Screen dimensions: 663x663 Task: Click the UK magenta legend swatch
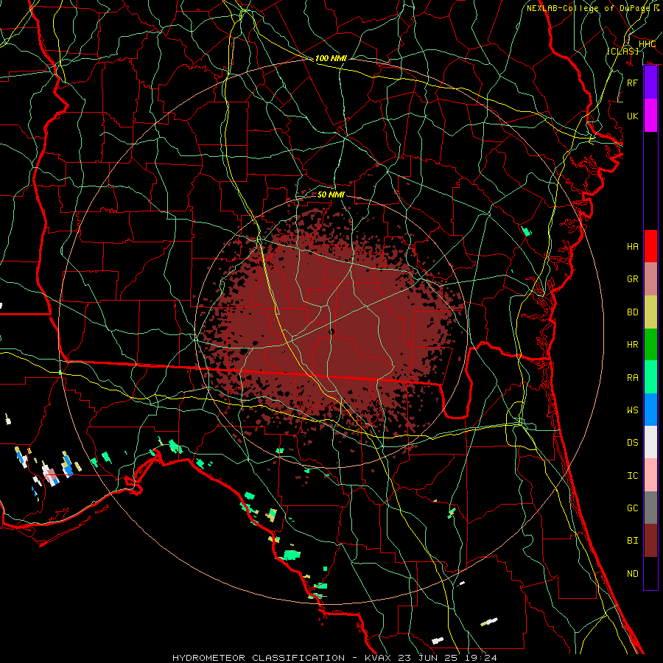pos(650,116)
